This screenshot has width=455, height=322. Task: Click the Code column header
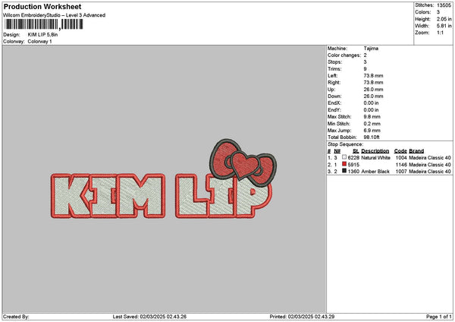click(x=400, y=151)
